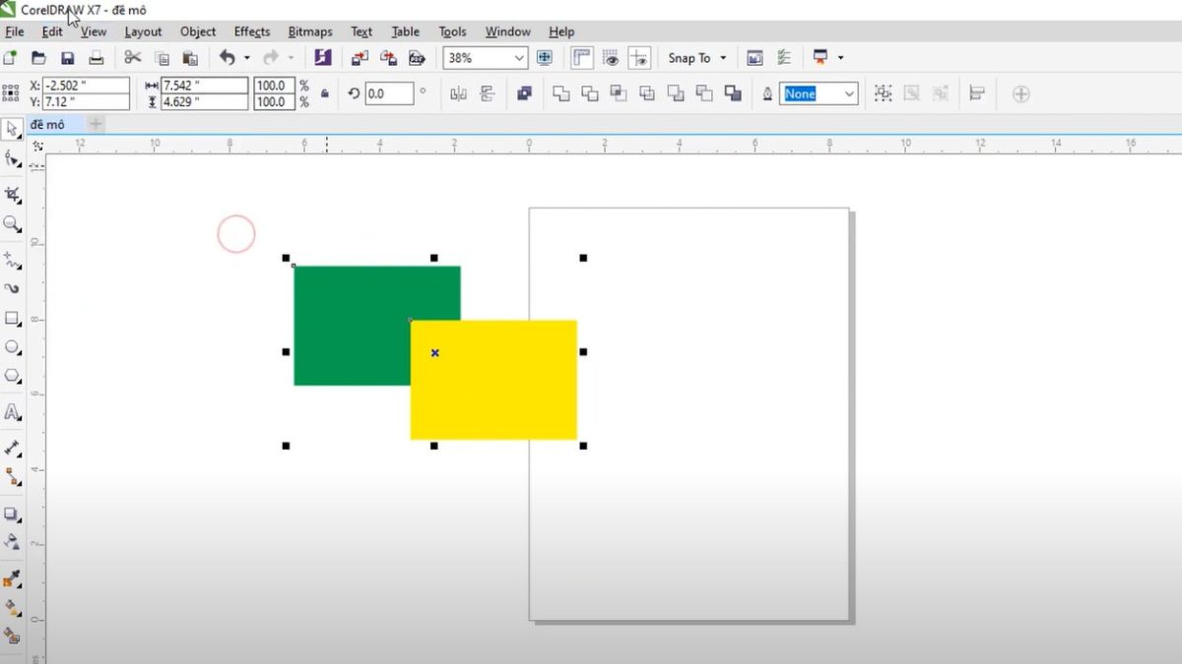Screen dimensions: 1182x664
Task: Open the Layout menu
Action: [x=143, y=31]
